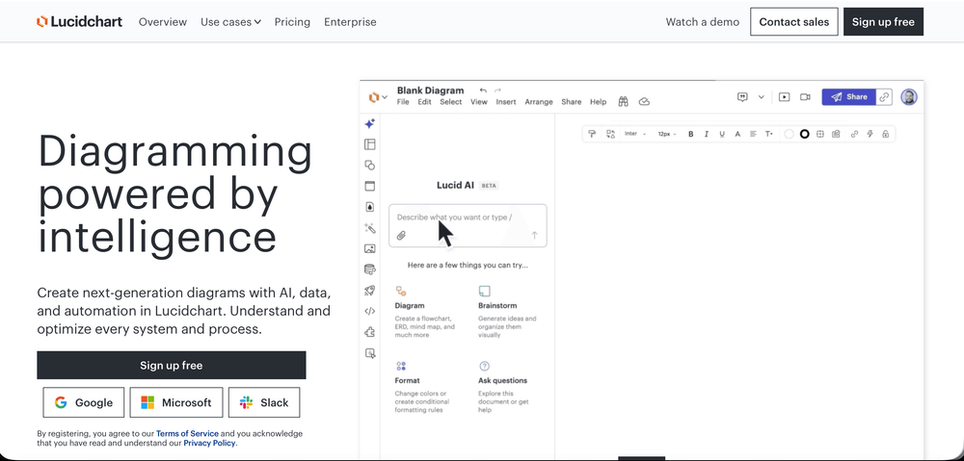Open the data linking database icon
The width and height of the screenshot is (964, 461).
tap(369, 269)
